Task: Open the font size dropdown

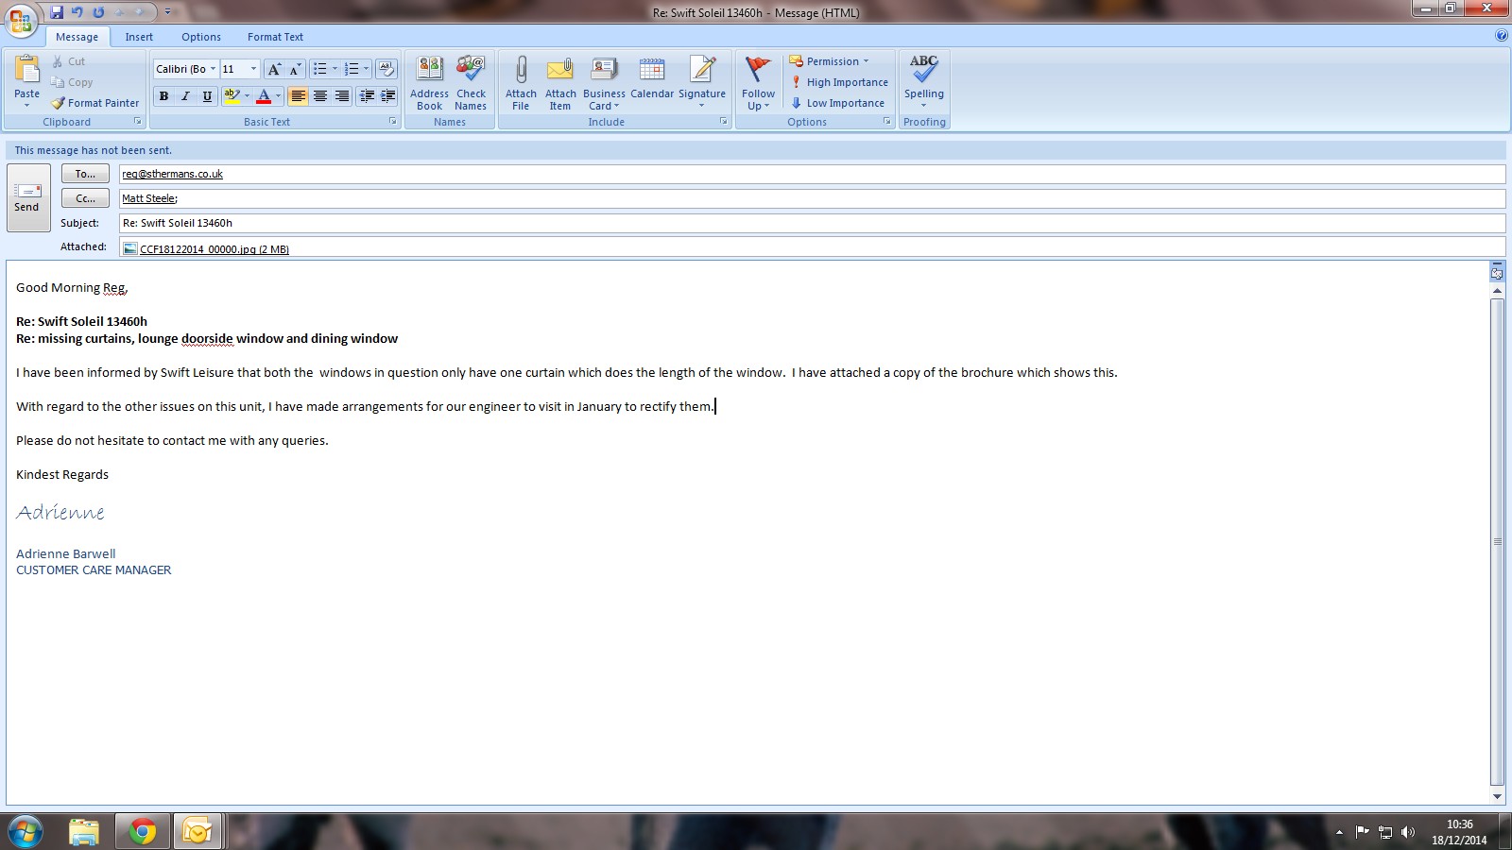Action: (x=253, y=69)
